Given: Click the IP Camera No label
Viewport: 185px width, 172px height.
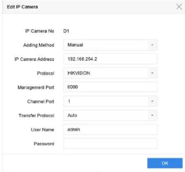Looking at the screenshot, I should pyautogui.click(x=40, y=31).
